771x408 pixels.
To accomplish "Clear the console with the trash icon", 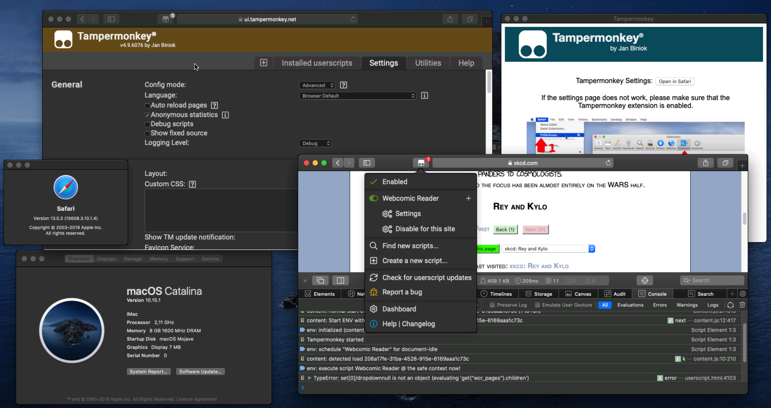I will pyautogui.click(x=742, y=305).
